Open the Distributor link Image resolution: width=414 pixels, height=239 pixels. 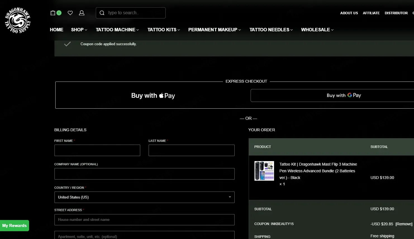pos(396,13)
